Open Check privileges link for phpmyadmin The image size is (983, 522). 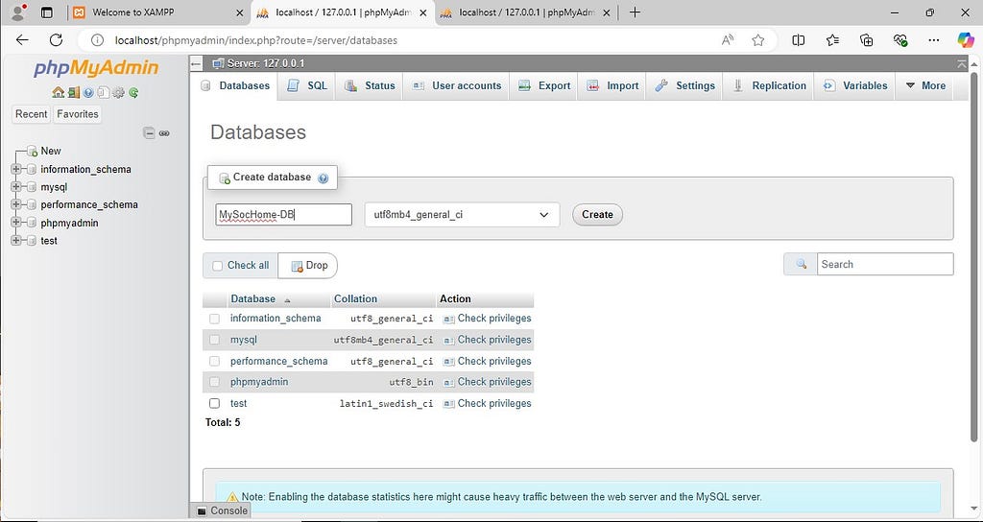point(494,382)
